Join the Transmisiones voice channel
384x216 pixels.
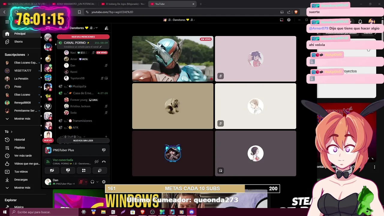83,121
